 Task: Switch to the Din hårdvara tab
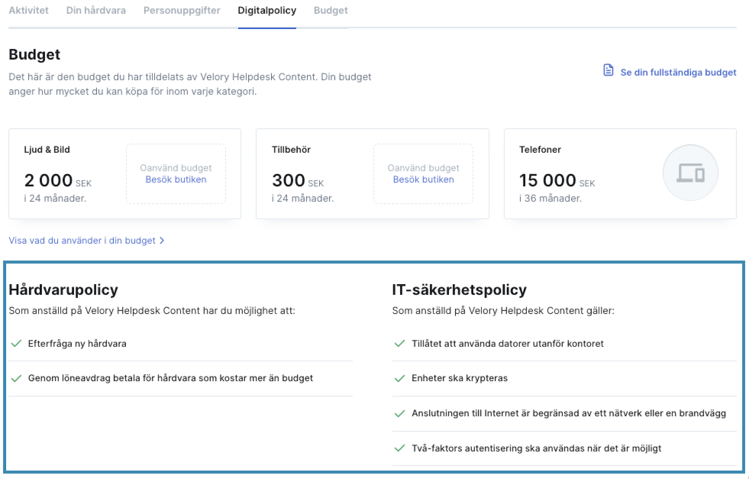coord(96,10)
